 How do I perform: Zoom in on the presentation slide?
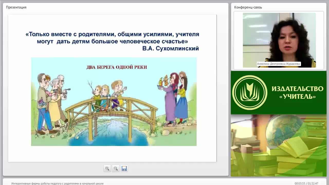107,168
